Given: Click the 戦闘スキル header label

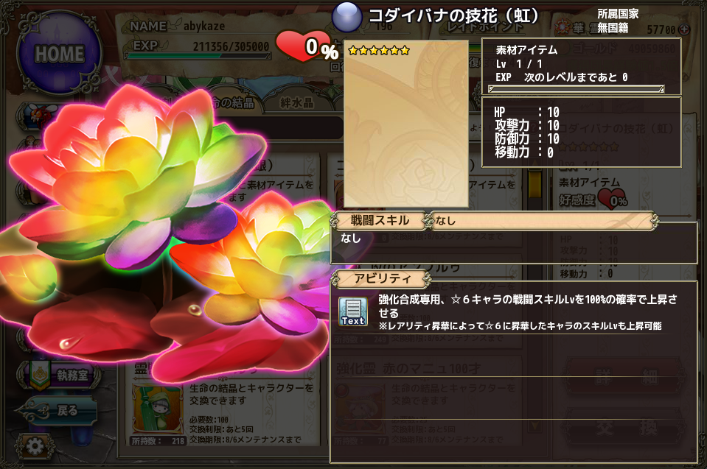Looking at the screenshot, I should 380,221.
